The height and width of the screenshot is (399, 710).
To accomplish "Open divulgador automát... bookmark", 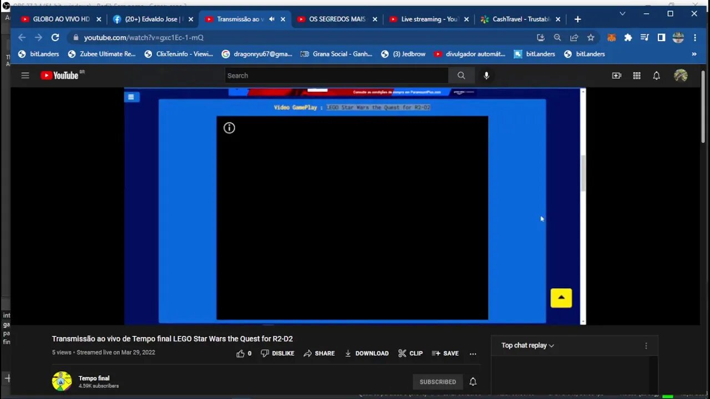I will [x=469, y=54].
